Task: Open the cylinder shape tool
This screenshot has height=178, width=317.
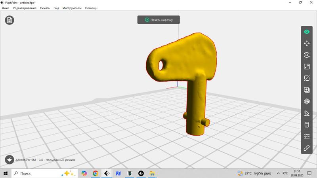Action: 307,125
